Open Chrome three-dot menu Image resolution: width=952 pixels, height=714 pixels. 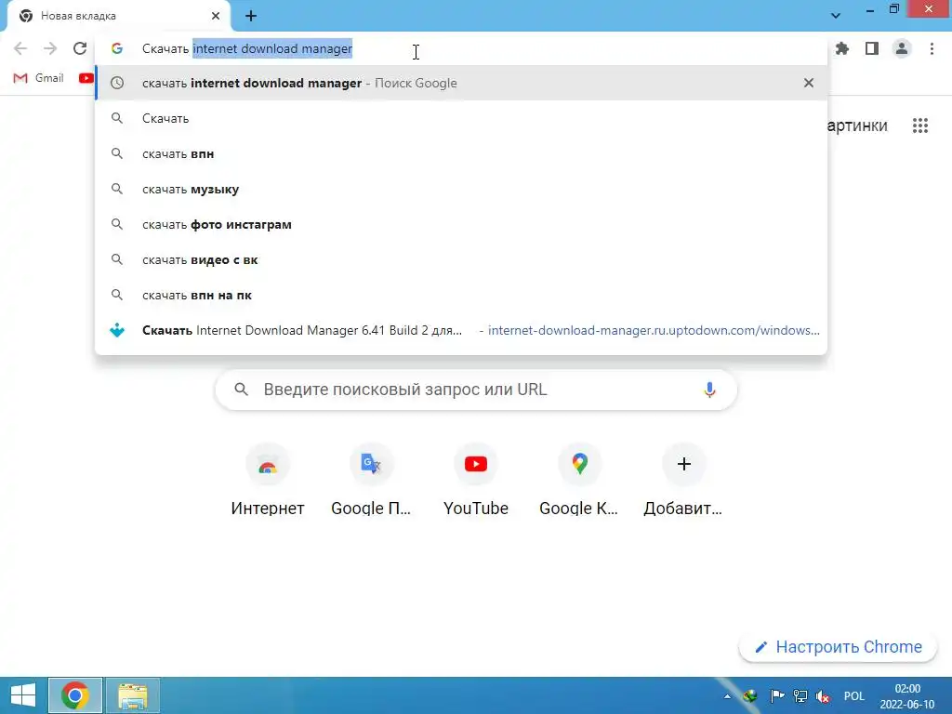pyautogui.click(x=932, y=48)
